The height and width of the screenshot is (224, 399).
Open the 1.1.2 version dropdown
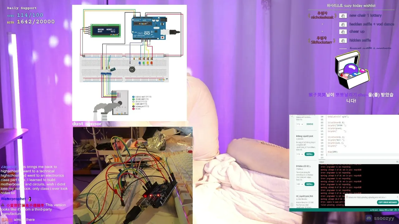point(300,124)
